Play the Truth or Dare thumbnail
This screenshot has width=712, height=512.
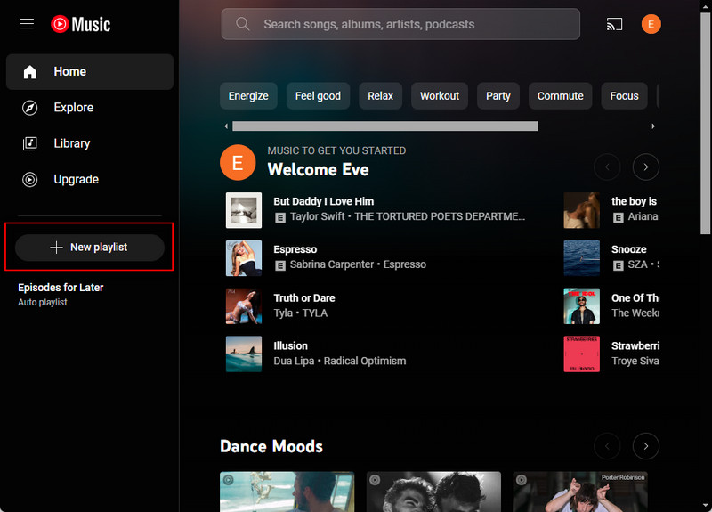(244, 306)
